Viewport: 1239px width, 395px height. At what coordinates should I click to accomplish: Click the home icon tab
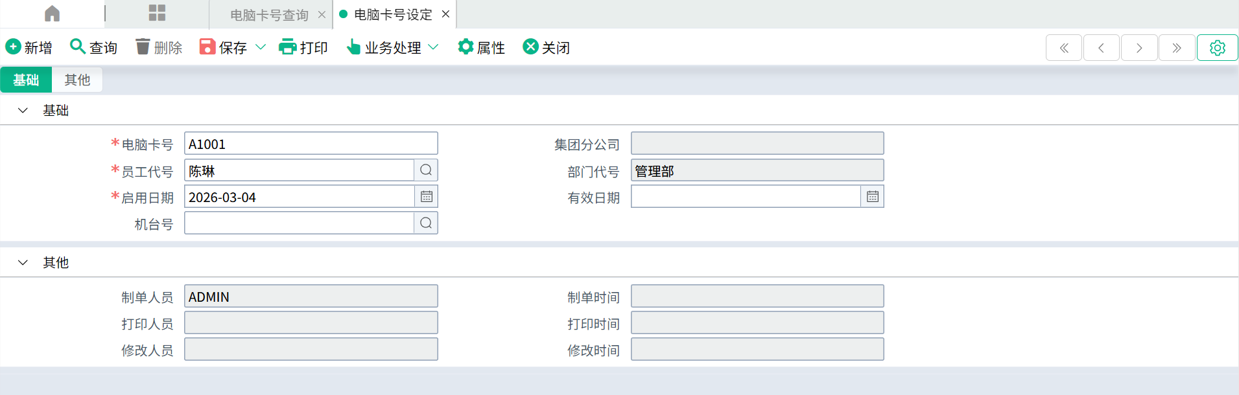(x=52, y=14)
